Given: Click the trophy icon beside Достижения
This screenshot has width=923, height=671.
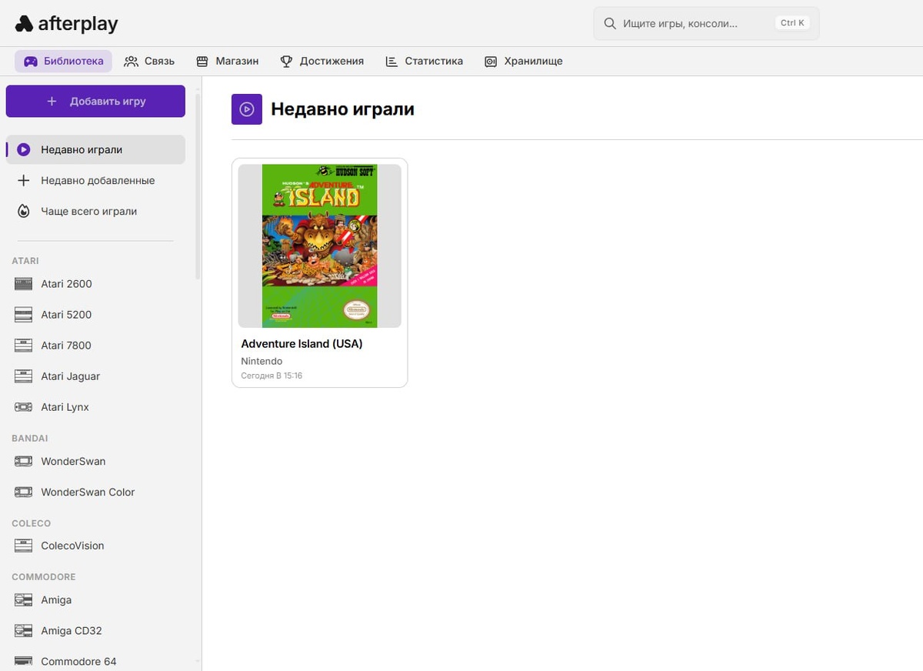Looking at the screenshot, I should tap(286, 62).
